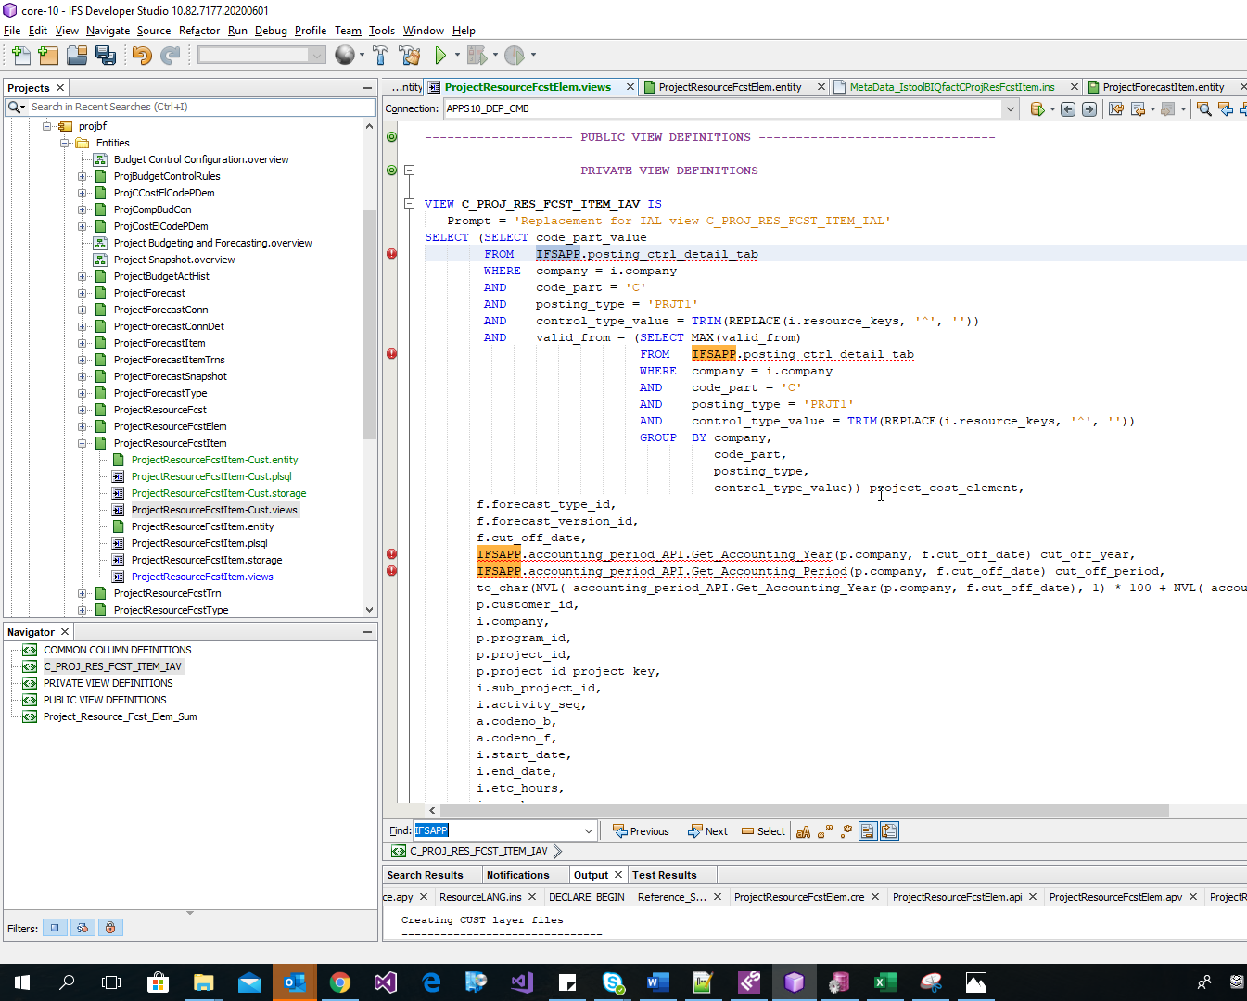Screen dimensions: 1247x1001
Task: Collapse the ProjectResourceFcstItem tree node
Action: [x=83, y=443]
